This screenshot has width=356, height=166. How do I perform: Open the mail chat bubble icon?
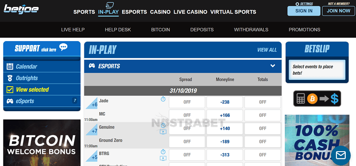pyautogui.click(x=341, y=155)
